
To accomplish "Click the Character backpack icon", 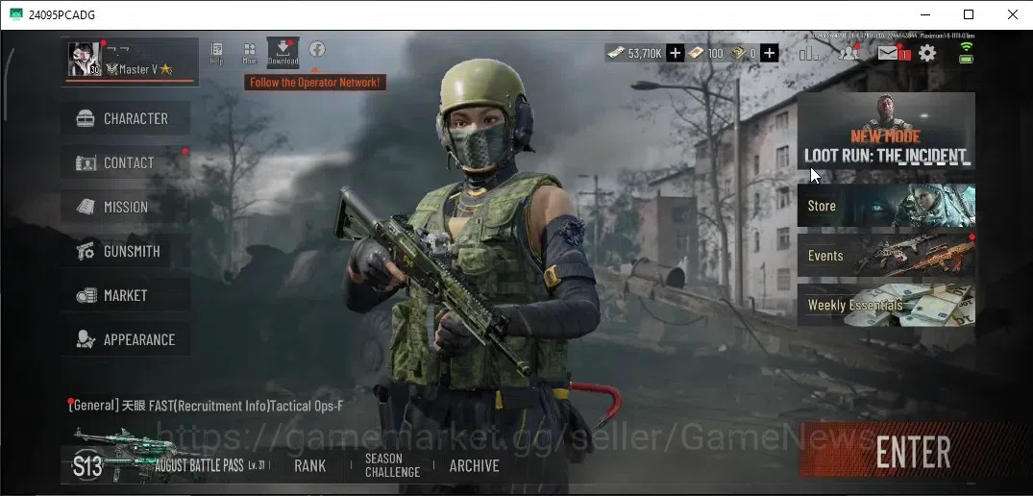I will pyautogui.click(x=86, y=118).
